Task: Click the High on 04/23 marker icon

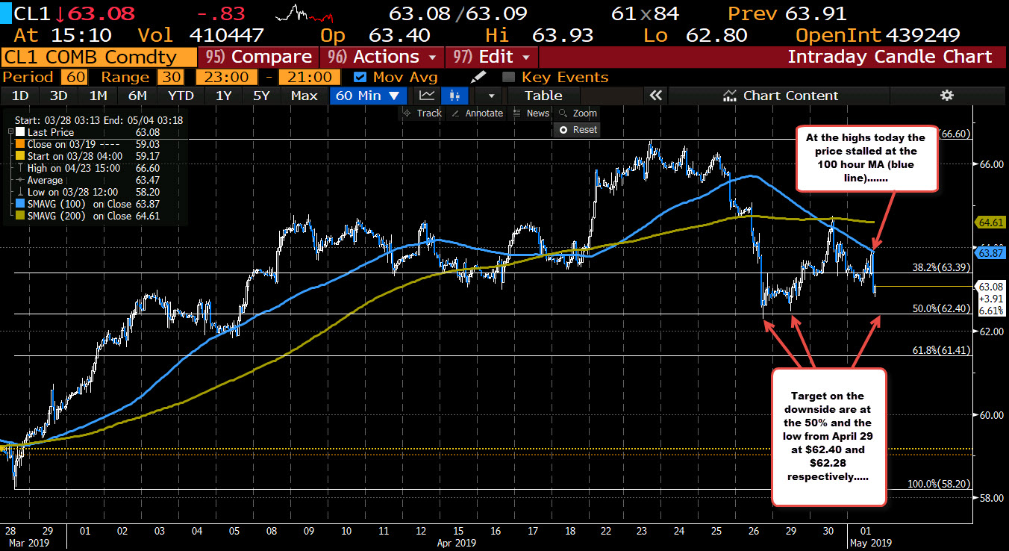Action: (x=20, y=168)
